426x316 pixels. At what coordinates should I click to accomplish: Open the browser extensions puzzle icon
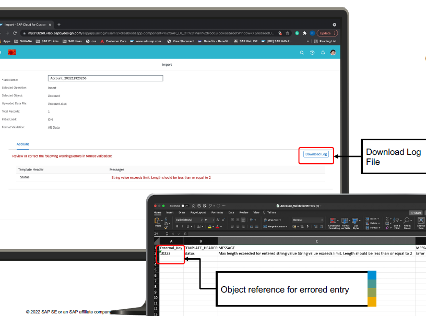[x=304, y=33]
